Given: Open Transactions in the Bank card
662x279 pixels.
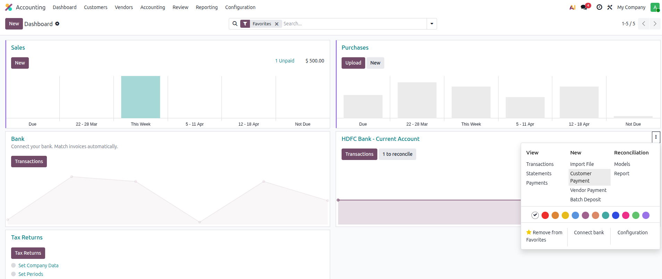Looking at the screenshot, I should pos(29,161).
